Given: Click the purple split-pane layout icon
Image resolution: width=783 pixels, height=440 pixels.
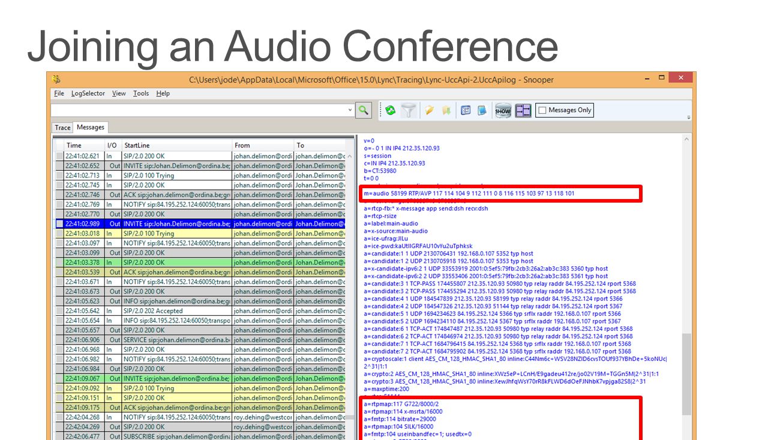Looking at the screenshot, I should [523, 110].
